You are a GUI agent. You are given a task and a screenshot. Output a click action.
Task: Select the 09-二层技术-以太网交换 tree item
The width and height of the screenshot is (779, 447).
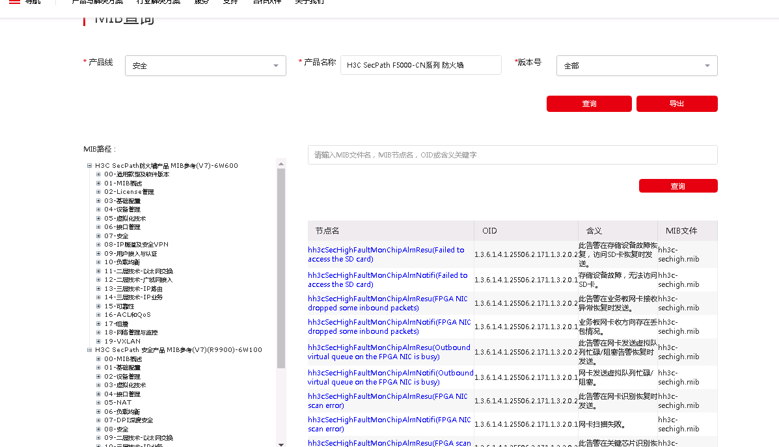[x=139, y=438]
